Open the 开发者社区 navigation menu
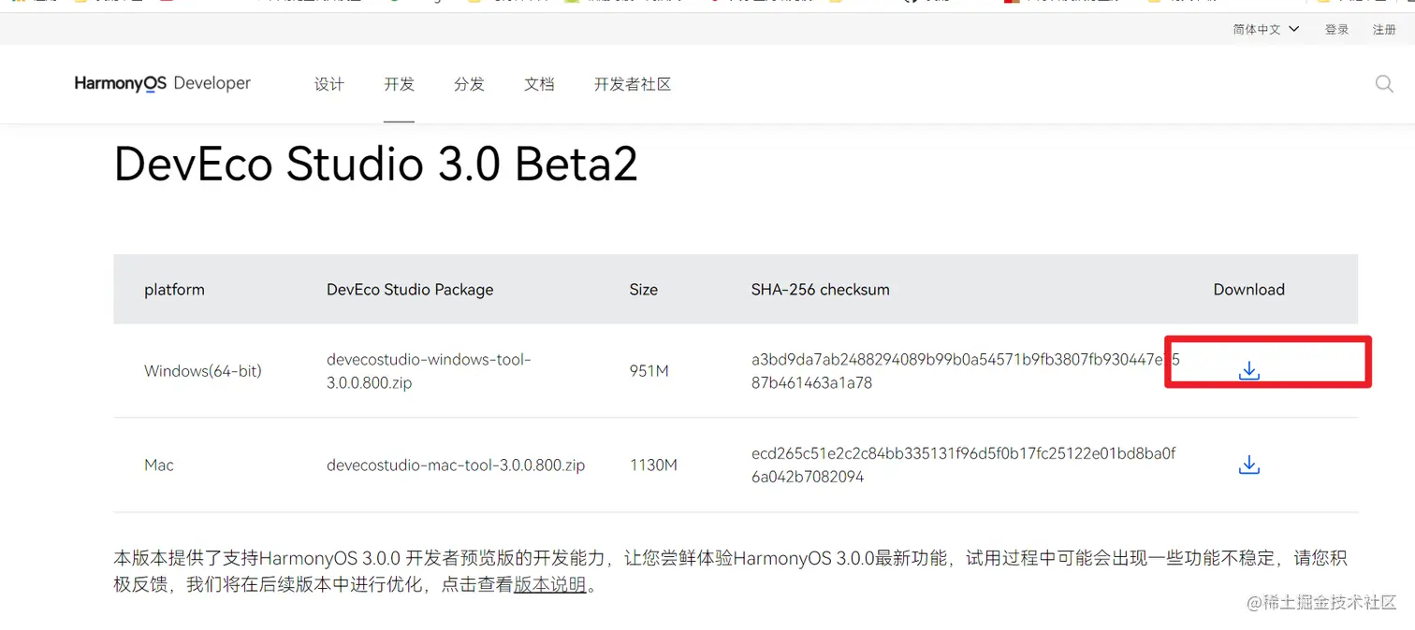Image resolution: width=1415 pixels, height=630 pixels. click(x=633, y=84)
